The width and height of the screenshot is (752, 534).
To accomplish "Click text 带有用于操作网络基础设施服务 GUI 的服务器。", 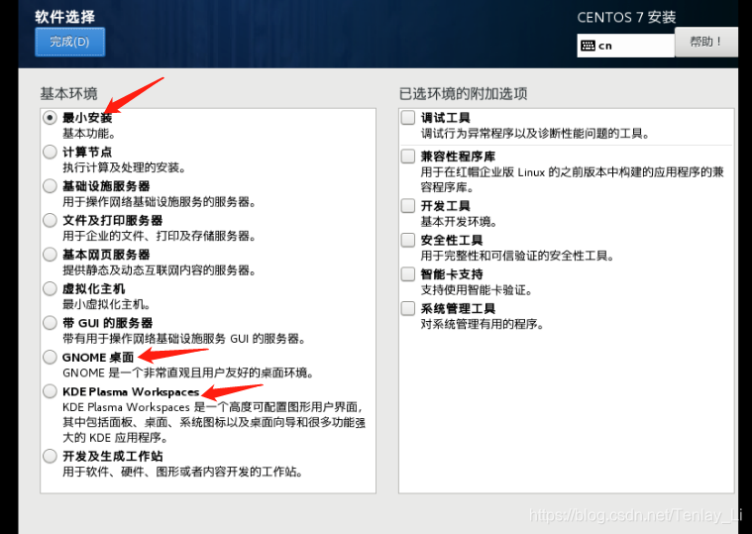I will [184, 339].
